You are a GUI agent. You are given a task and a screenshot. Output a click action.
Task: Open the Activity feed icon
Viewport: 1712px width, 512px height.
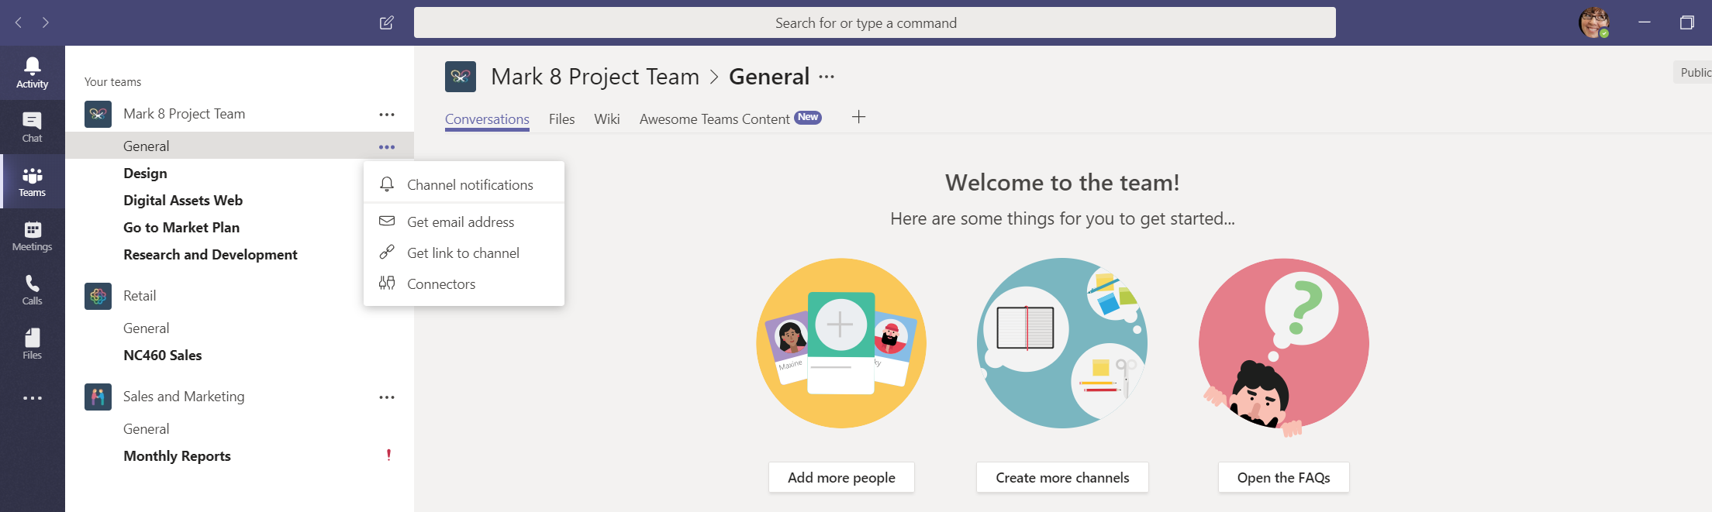coord(32,73)
